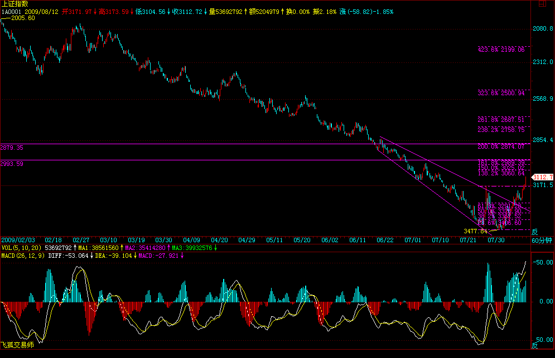The width and height of the screenshot is (555, 358).
Task: Select the 138.2% 3060.64 Fibonacci level
Action: [501, 173]
